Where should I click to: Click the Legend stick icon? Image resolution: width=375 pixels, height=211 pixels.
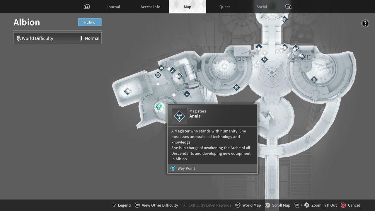point(113,205)
